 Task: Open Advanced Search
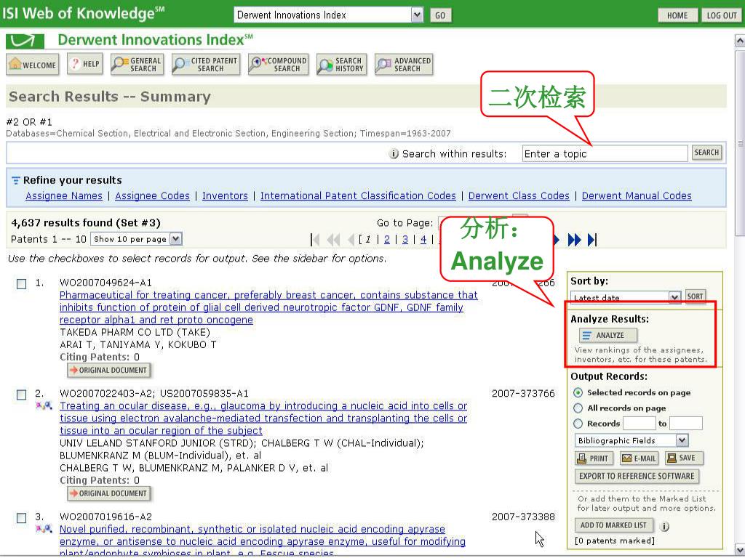click(x=404, y=65)
